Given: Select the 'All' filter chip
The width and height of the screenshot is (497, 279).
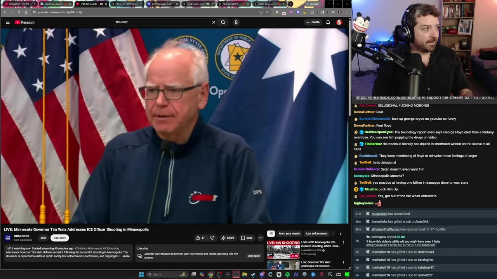Looking at the screenshot, I should tap(271, 234).
